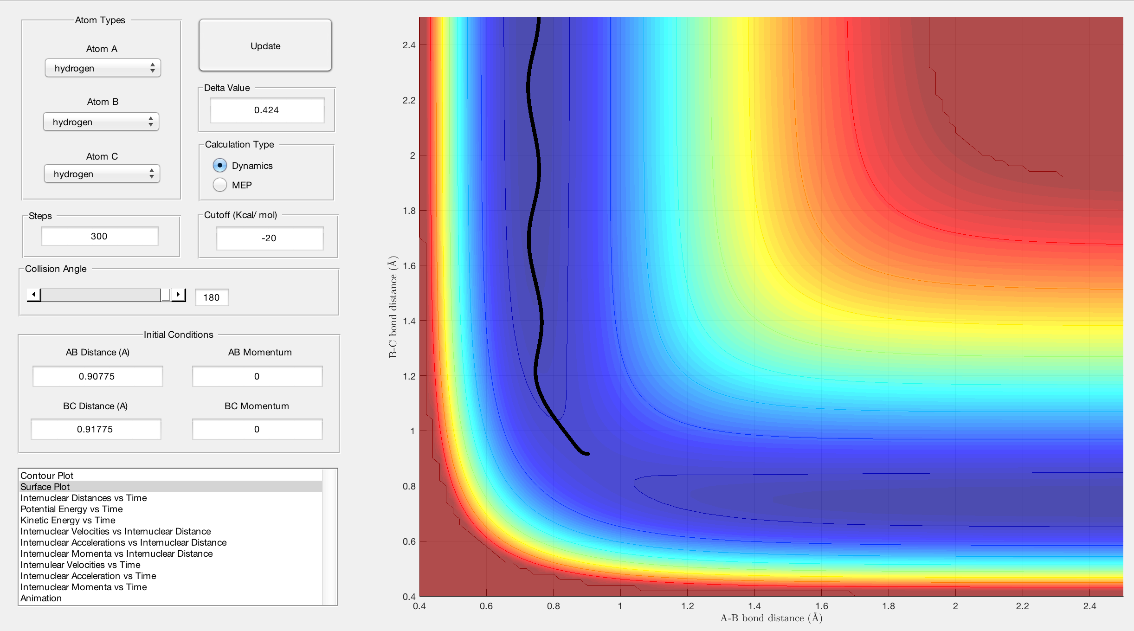1134x631 pixels.
Task: Select Animation from the plot list
Action: pyautogui.click(x=41, y=598)
